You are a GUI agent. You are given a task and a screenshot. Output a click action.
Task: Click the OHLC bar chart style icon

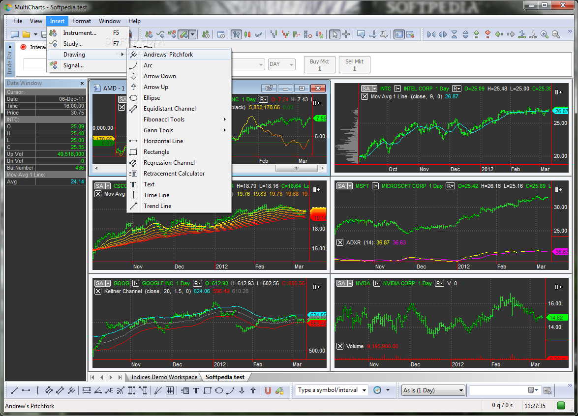[x=236, y=34]
